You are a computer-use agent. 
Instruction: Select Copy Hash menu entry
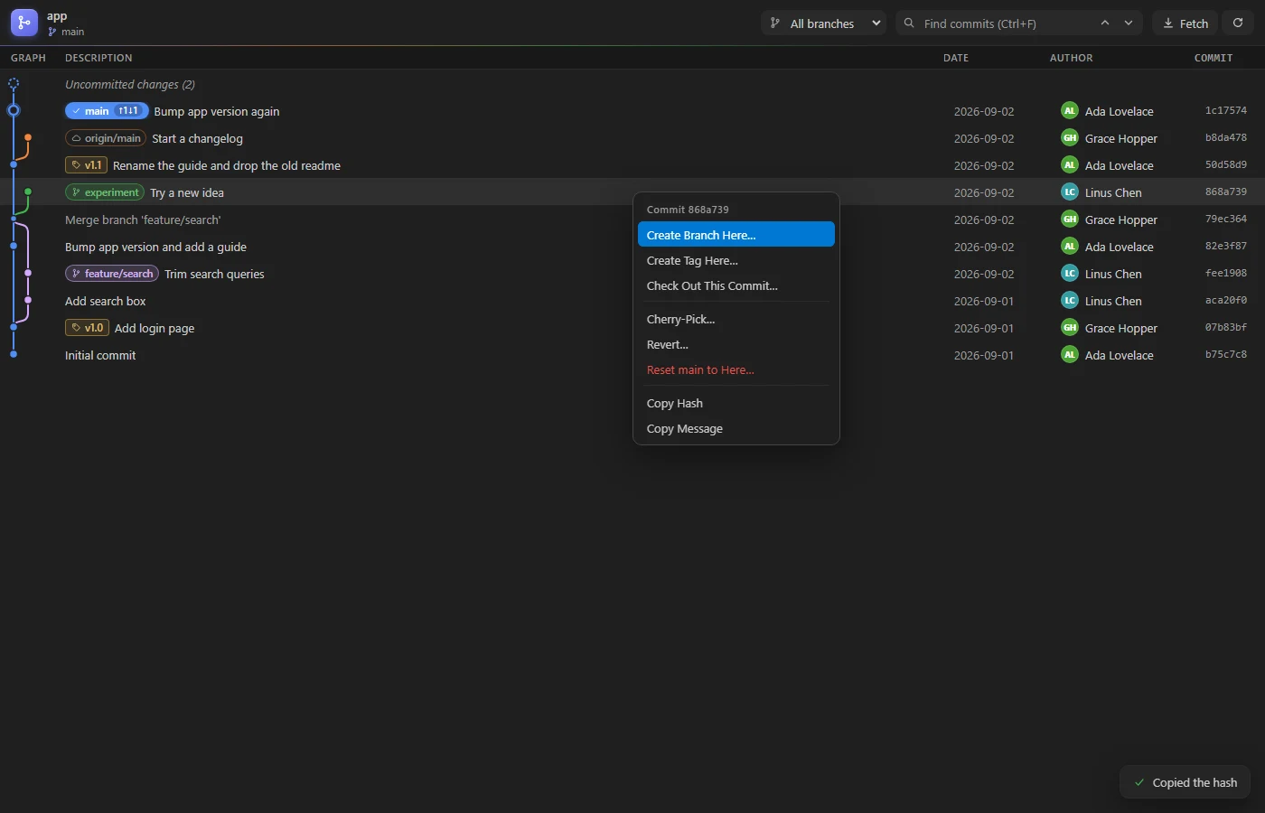736,403
